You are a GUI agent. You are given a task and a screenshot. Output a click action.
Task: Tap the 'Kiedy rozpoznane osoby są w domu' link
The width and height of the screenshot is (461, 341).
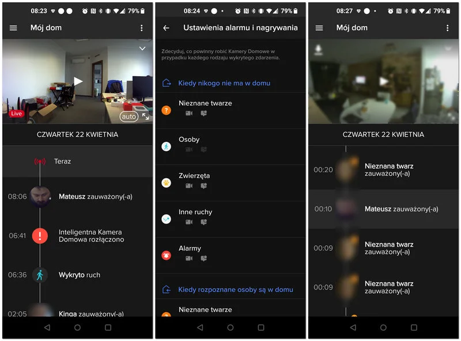pyautogui.click(x=235, y=290)
